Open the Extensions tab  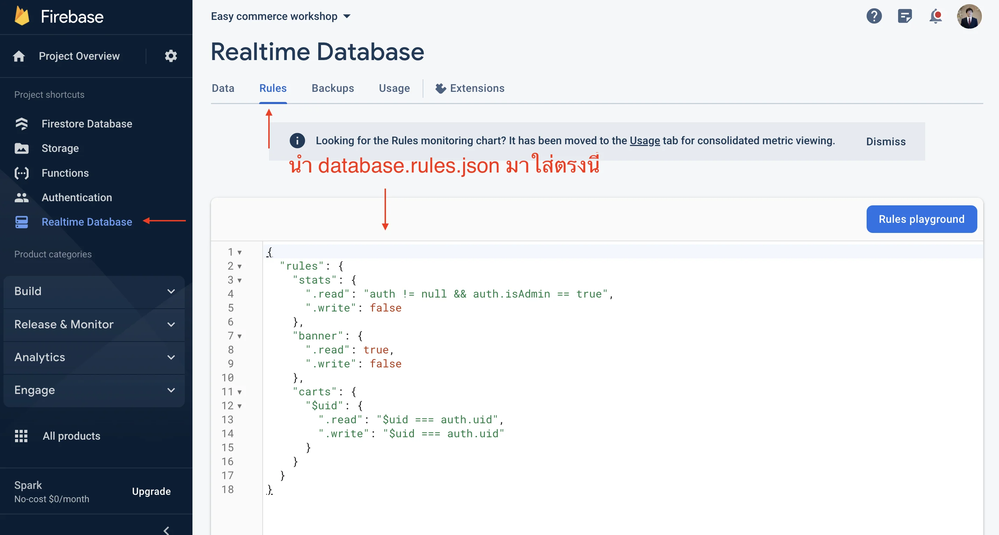point(470,88)
